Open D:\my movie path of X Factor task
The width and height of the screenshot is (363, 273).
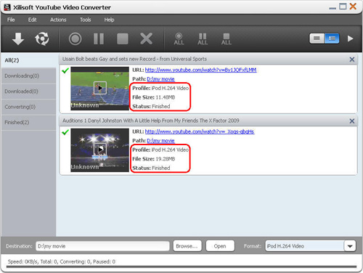[x=160, y=141]
